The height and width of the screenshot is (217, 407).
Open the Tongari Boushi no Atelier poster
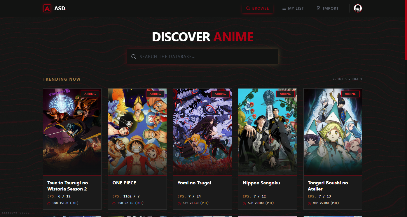(333, 132)
